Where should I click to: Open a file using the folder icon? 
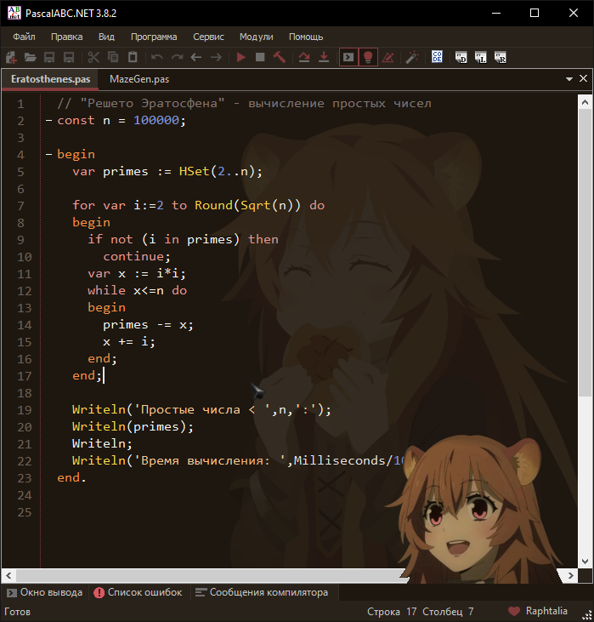tap(31, 58)
